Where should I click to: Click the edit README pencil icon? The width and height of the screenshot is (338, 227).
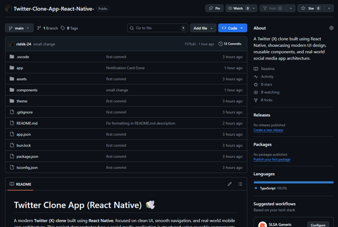point(230,184)
